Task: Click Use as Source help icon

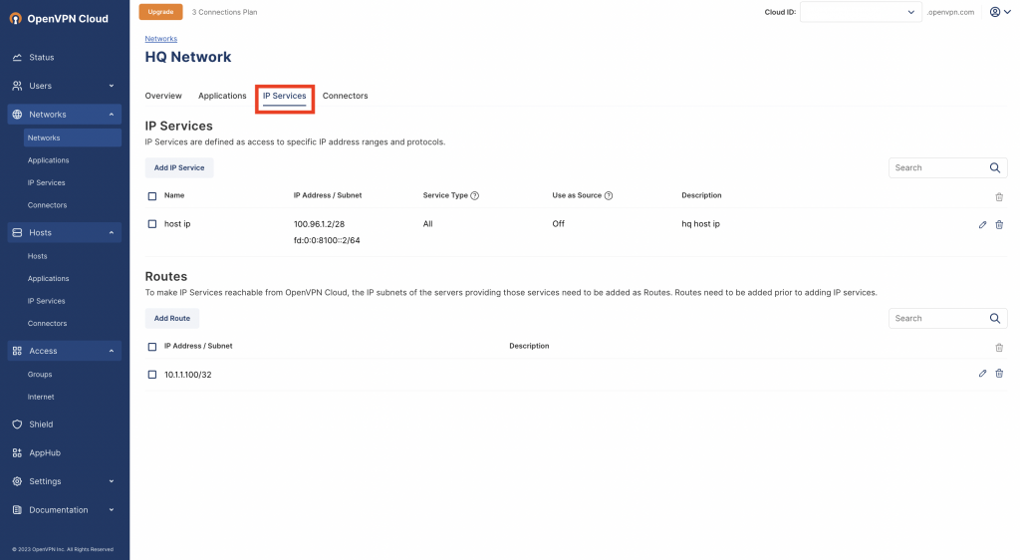Action: (x=609, y=195)
